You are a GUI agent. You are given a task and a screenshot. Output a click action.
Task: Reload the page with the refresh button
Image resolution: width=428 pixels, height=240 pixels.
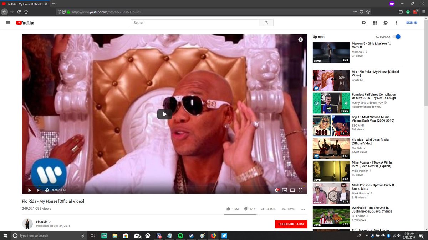pos(19,12)
